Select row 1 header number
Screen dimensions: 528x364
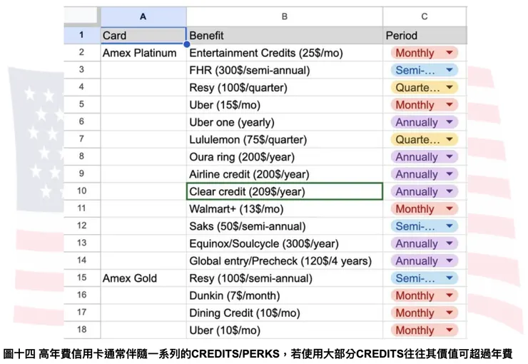(82, 35)
